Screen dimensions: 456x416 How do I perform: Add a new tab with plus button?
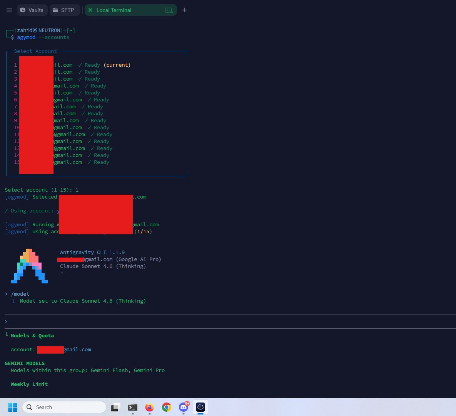pyautogui.click(x=185, y=10)
